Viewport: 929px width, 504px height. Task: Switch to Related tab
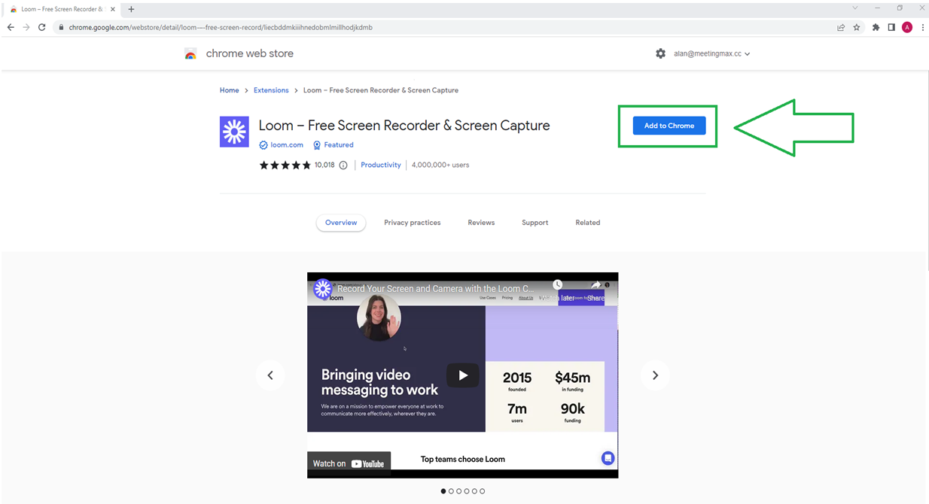click(588, 223)
